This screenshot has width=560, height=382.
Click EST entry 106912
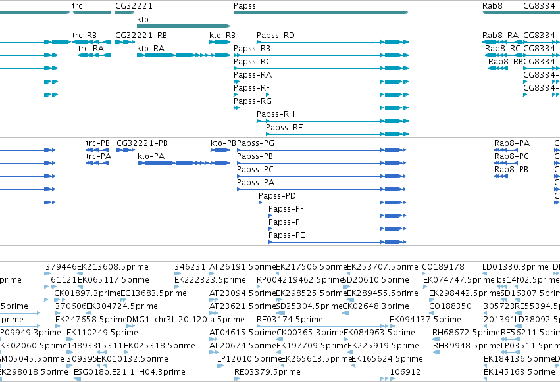405,373
